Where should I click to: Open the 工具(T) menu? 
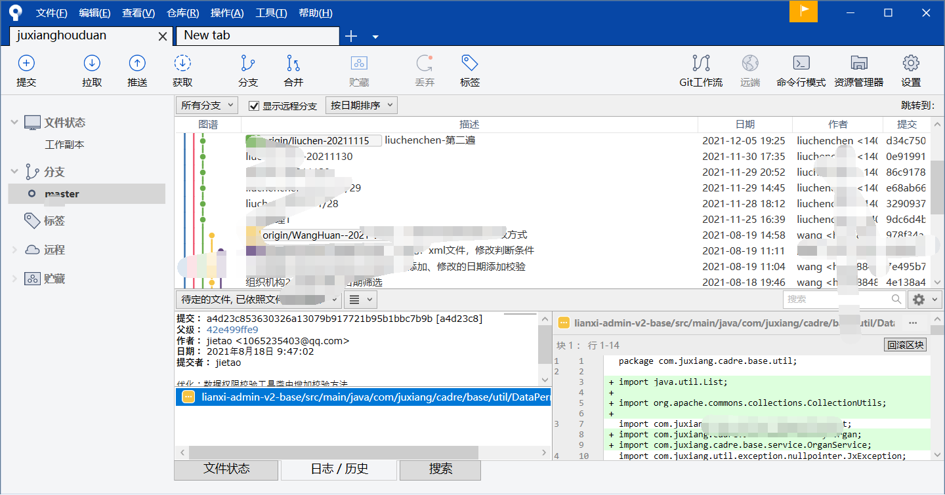pos(271,13)
